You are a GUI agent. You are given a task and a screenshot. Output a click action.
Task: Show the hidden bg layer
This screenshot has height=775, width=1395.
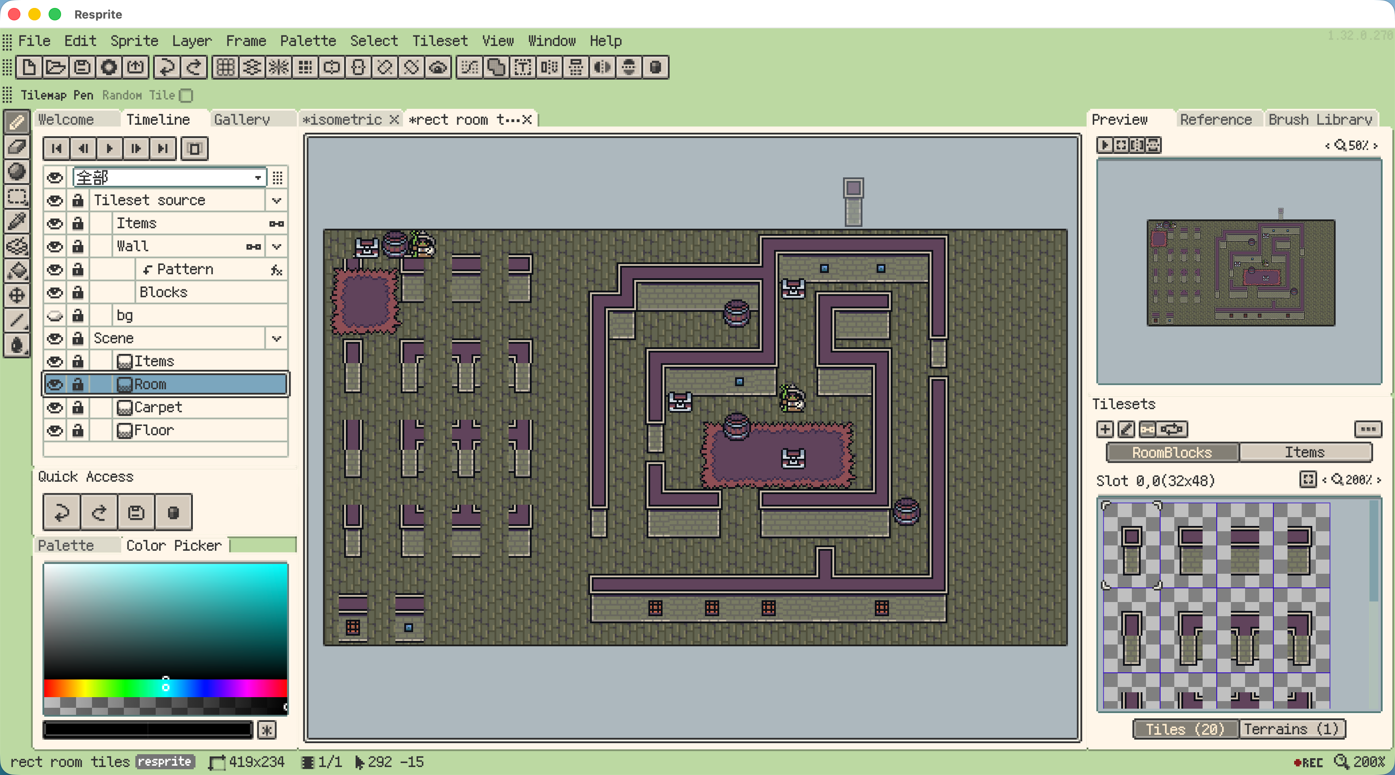pyautogui.click(x=55, y=315)
